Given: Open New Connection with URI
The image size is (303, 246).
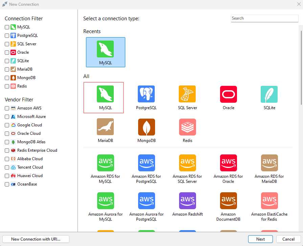Looking at the screenshot, I should point(36,239).
